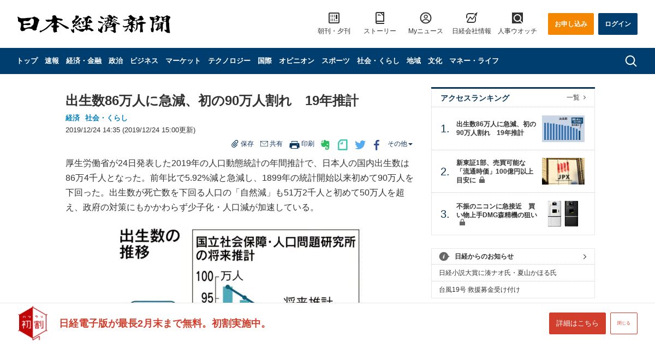655x343 pixels.
Task: Open the 速報 navigation tab
Action: (x=52, y=61)
